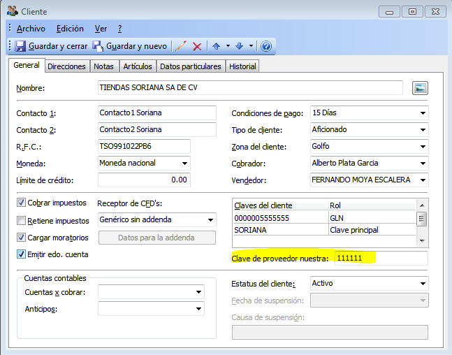The width and height of the screenshot is (452, 355).
Task: Expand the Receptor de CFD's dropdown
Action: (x=210, y=220)
